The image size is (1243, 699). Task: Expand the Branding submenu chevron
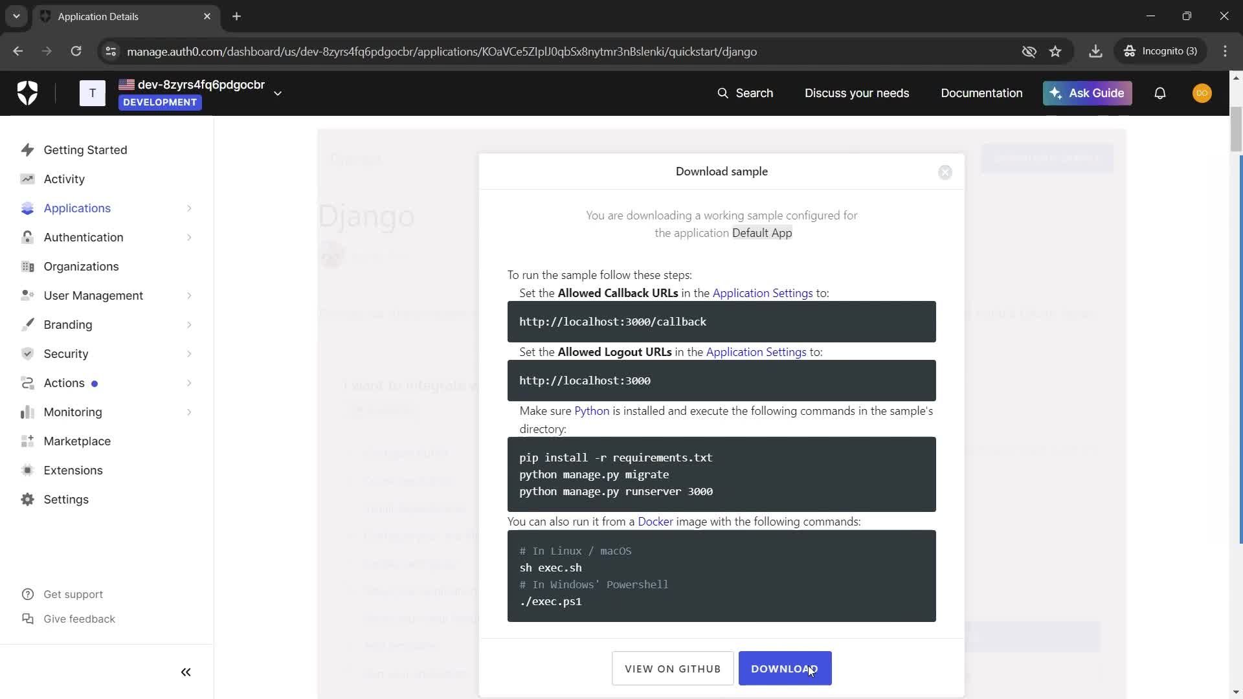pyautogui.click(x=189, y=325)
